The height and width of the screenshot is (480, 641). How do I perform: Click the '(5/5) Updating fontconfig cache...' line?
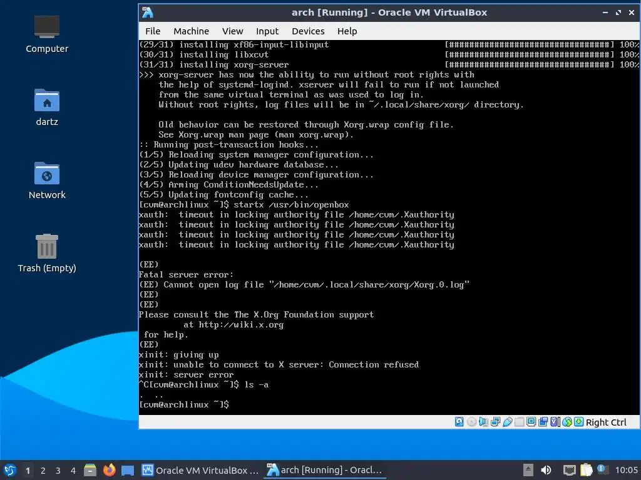tap(223, 195)
